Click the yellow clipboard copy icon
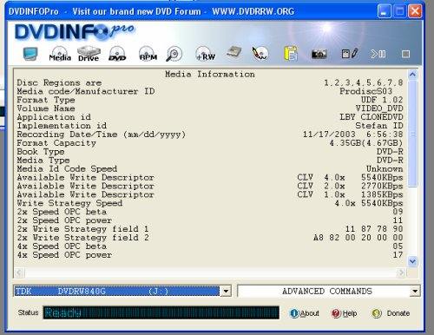 tap(291, 54)
